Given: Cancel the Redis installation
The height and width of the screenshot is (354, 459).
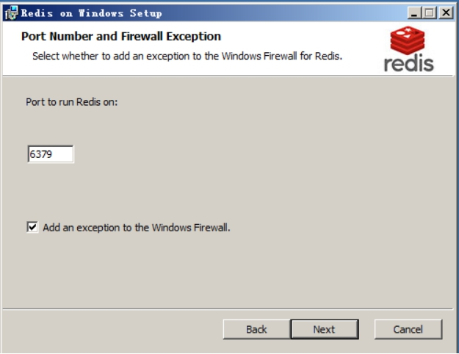Looking at the screenshot, I should click(408, 330).
